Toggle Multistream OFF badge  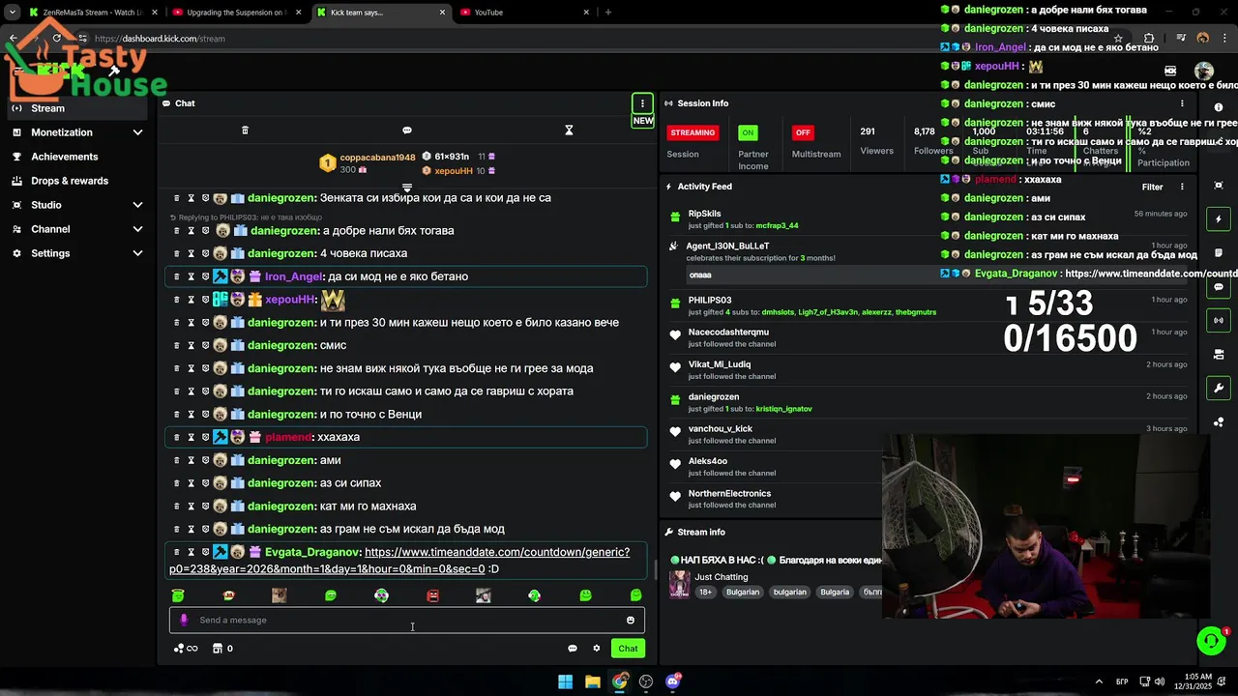click(x=802, y=132)
